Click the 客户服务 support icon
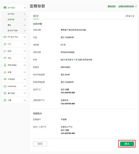 point(5,93)
